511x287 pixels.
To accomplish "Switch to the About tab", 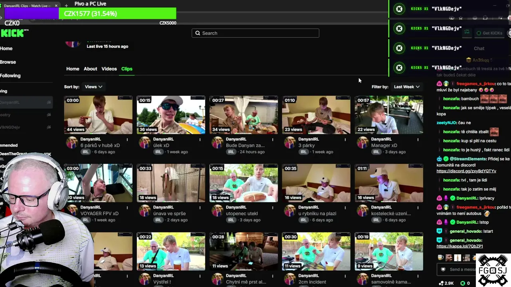I will tap(90, 69).
